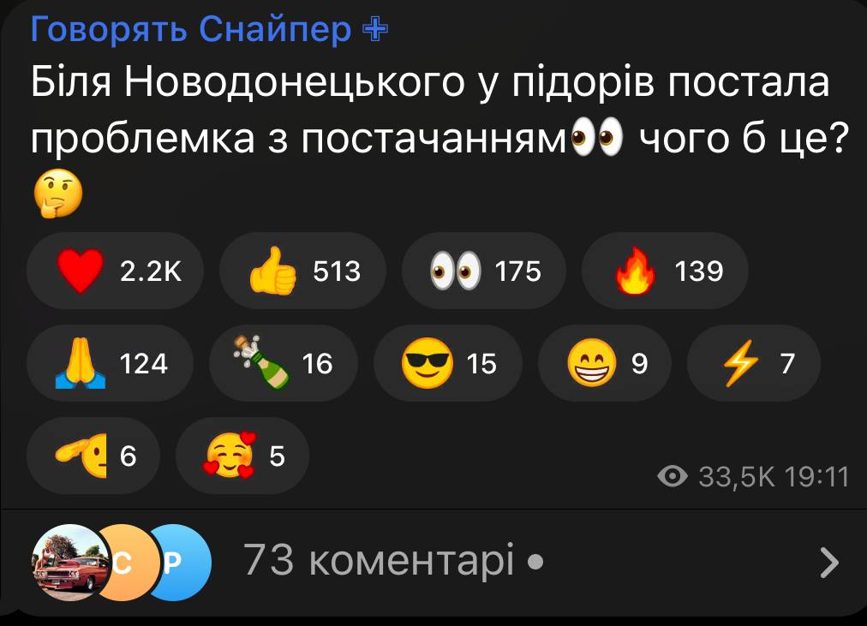
Task: Add a thumbs-up reaction showing 513
Action: pos(302,271)
